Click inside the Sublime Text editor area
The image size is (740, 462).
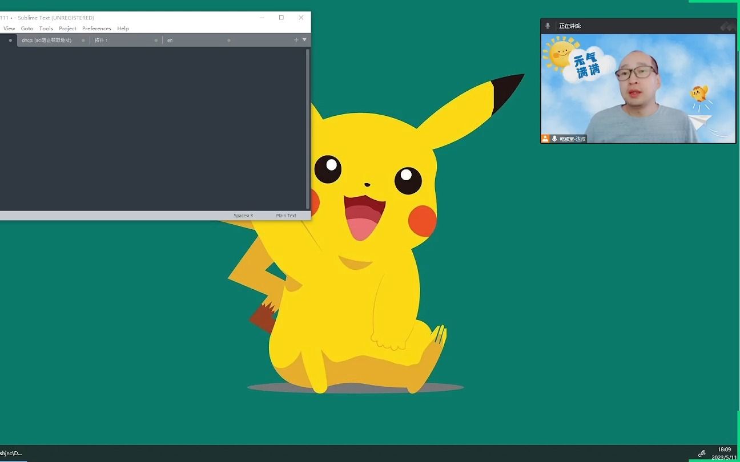pyautogui.click(x=152, y=129)
